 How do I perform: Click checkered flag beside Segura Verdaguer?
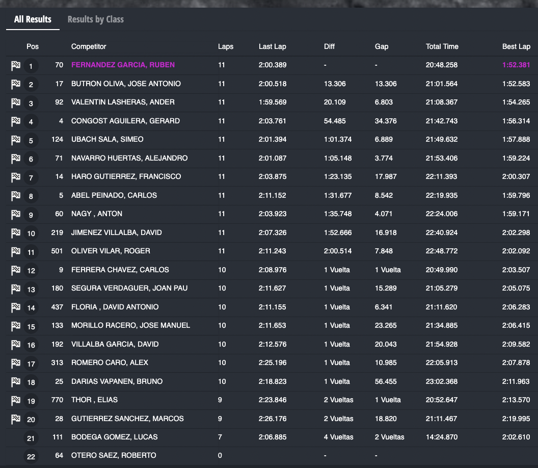(x=16, y=289)
